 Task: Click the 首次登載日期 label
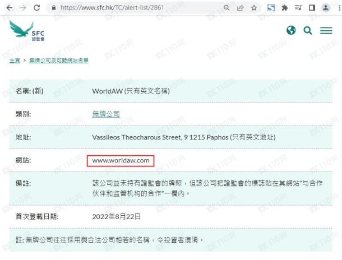click(37, 217)
